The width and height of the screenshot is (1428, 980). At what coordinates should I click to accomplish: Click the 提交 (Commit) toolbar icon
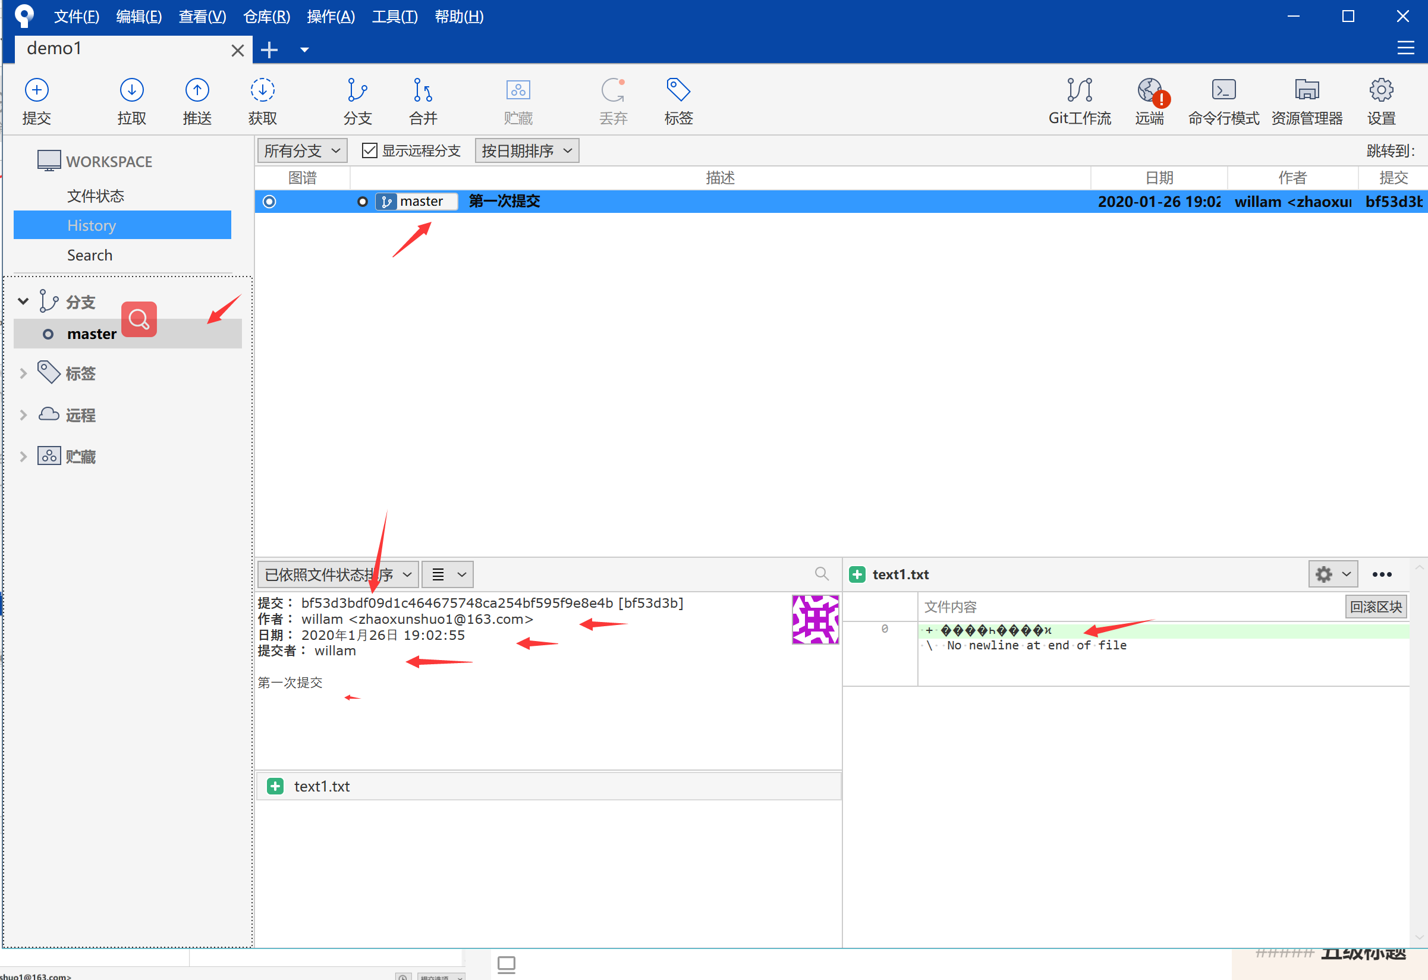pyautogui.click(x=36, y=91)
